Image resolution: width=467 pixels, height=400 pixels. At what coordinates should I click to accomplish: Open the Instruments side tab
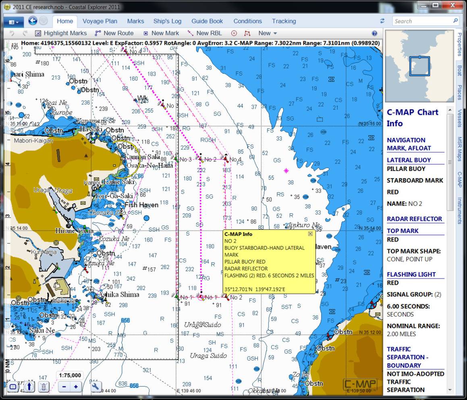click(x=460, y=210)
